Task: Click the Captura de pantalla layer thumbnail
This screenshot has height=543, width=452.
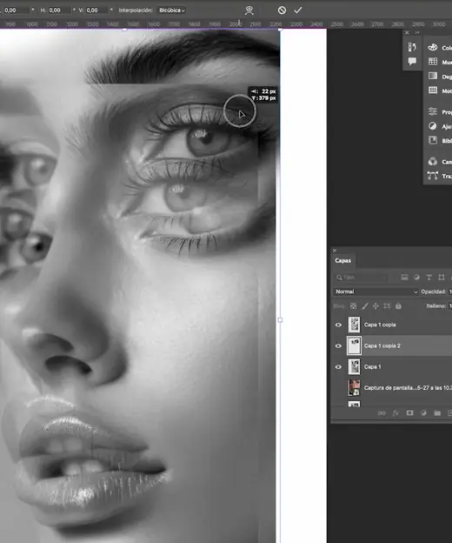Action: point(354,387)
